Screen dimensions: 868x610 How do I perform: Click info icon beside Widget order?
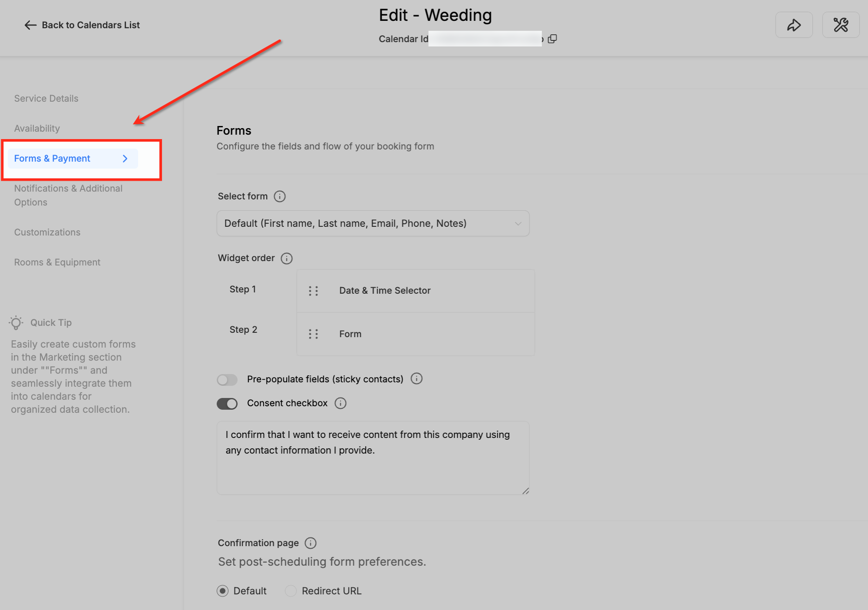(x=287, y=259)
